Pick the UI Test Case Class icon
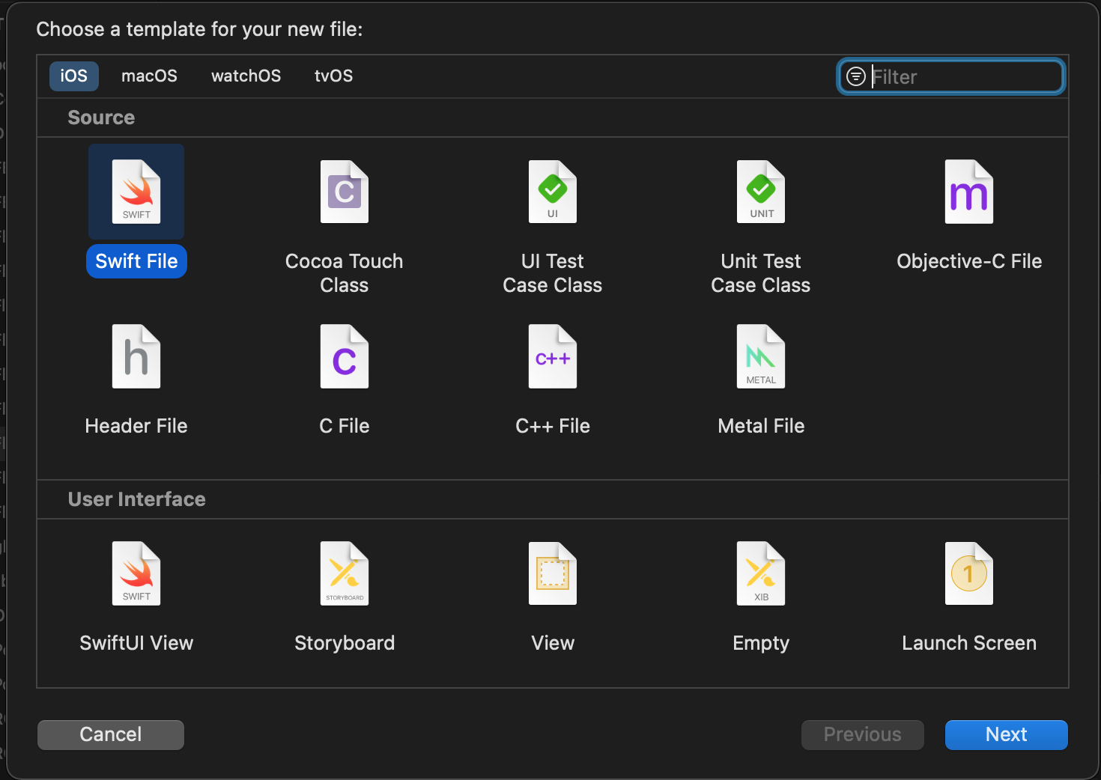This screenshot has height=780, width=1101. pyautogui.click(x=553, y=192)
